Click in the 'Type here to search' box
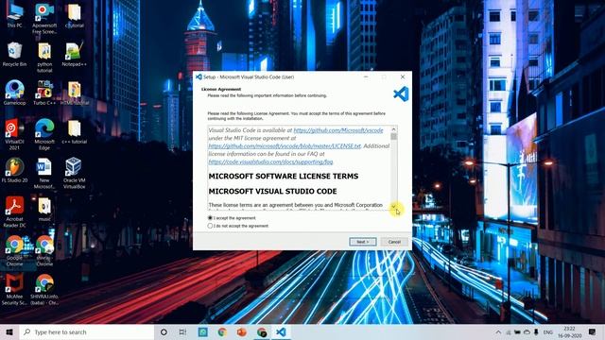This screenshot has width=605, height=340. [87, 331]
